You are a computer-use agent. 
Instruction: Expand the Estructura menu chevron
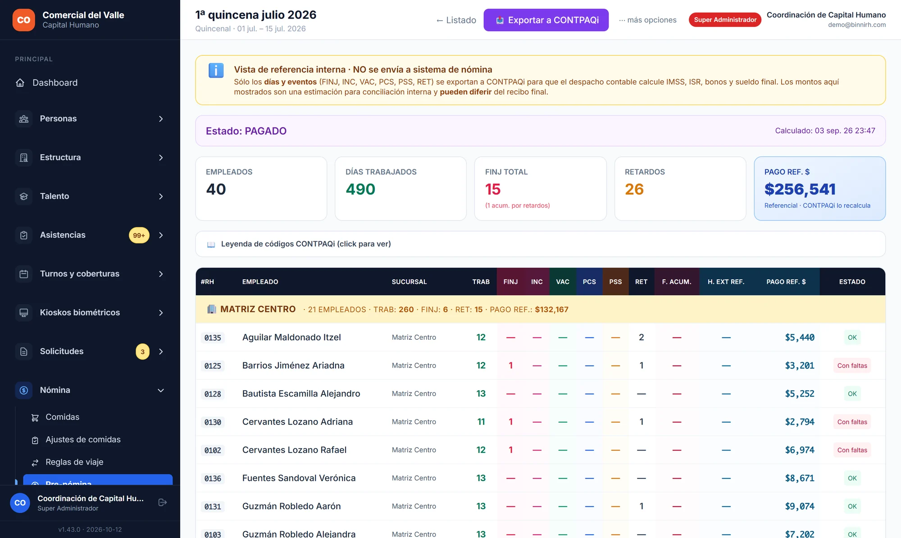click(x=161, y=157)
